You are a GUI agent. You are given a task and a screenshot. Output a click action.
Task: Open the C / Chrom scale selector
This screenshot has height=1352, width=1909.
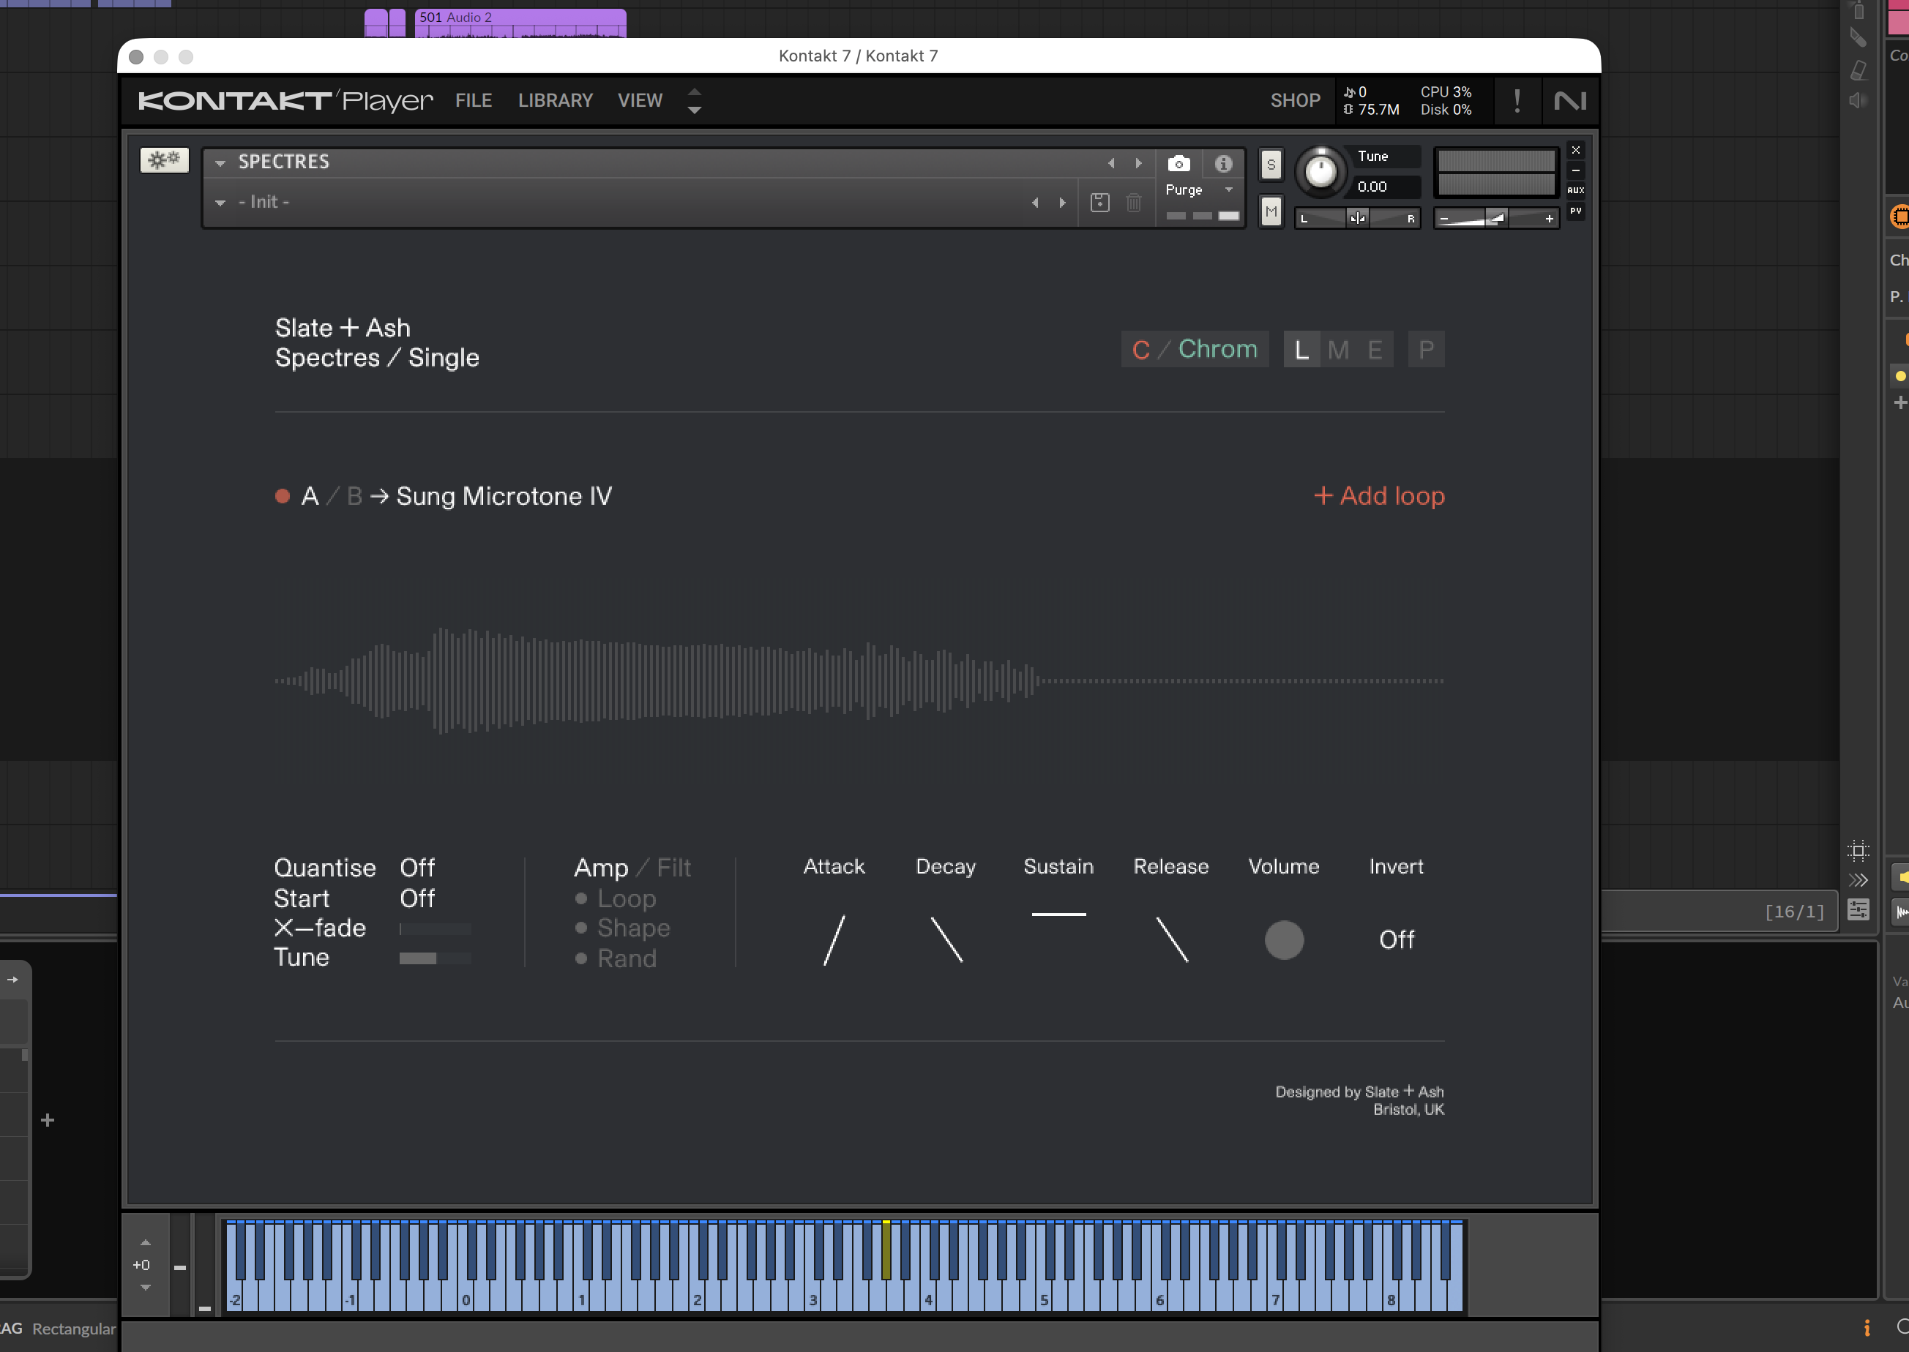(1195, 349)
